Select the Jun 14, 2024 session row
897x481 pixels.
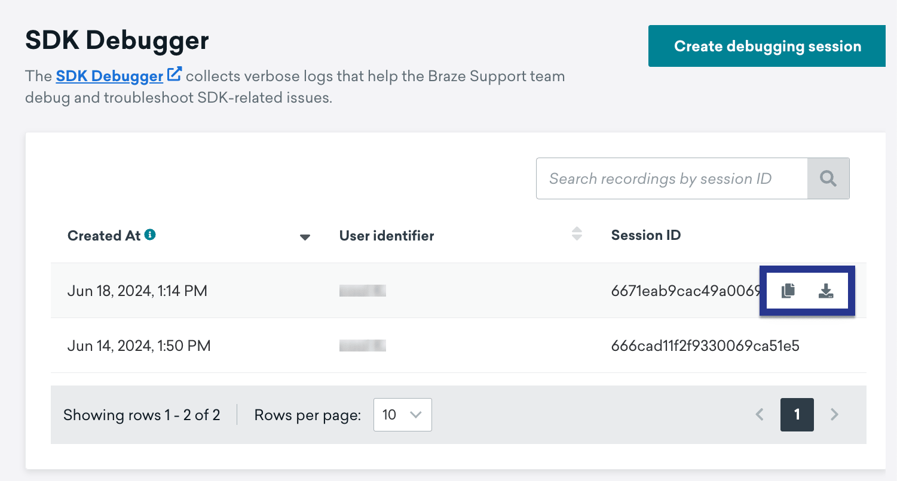458,346
